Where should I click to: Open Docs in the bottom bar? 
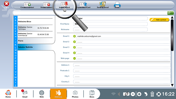point(92,94)
